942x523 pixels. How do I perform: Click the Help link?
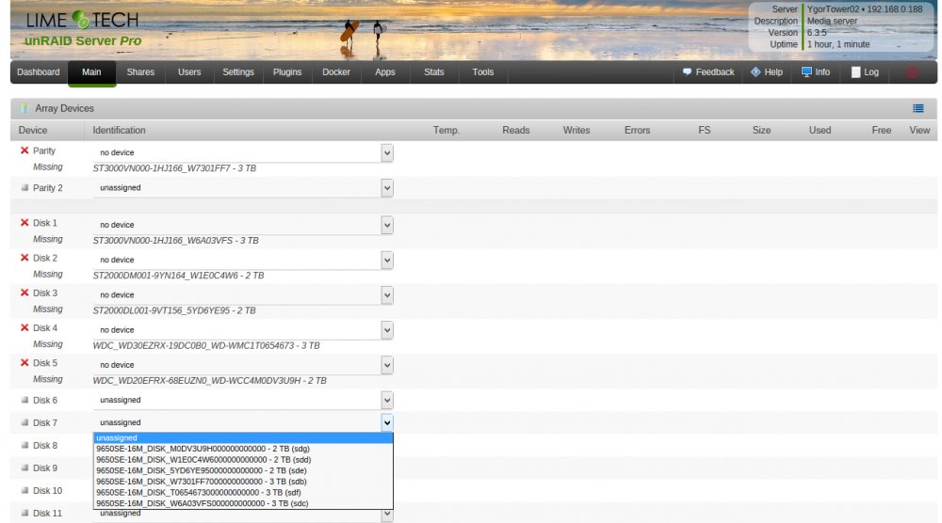coord(773,72)
